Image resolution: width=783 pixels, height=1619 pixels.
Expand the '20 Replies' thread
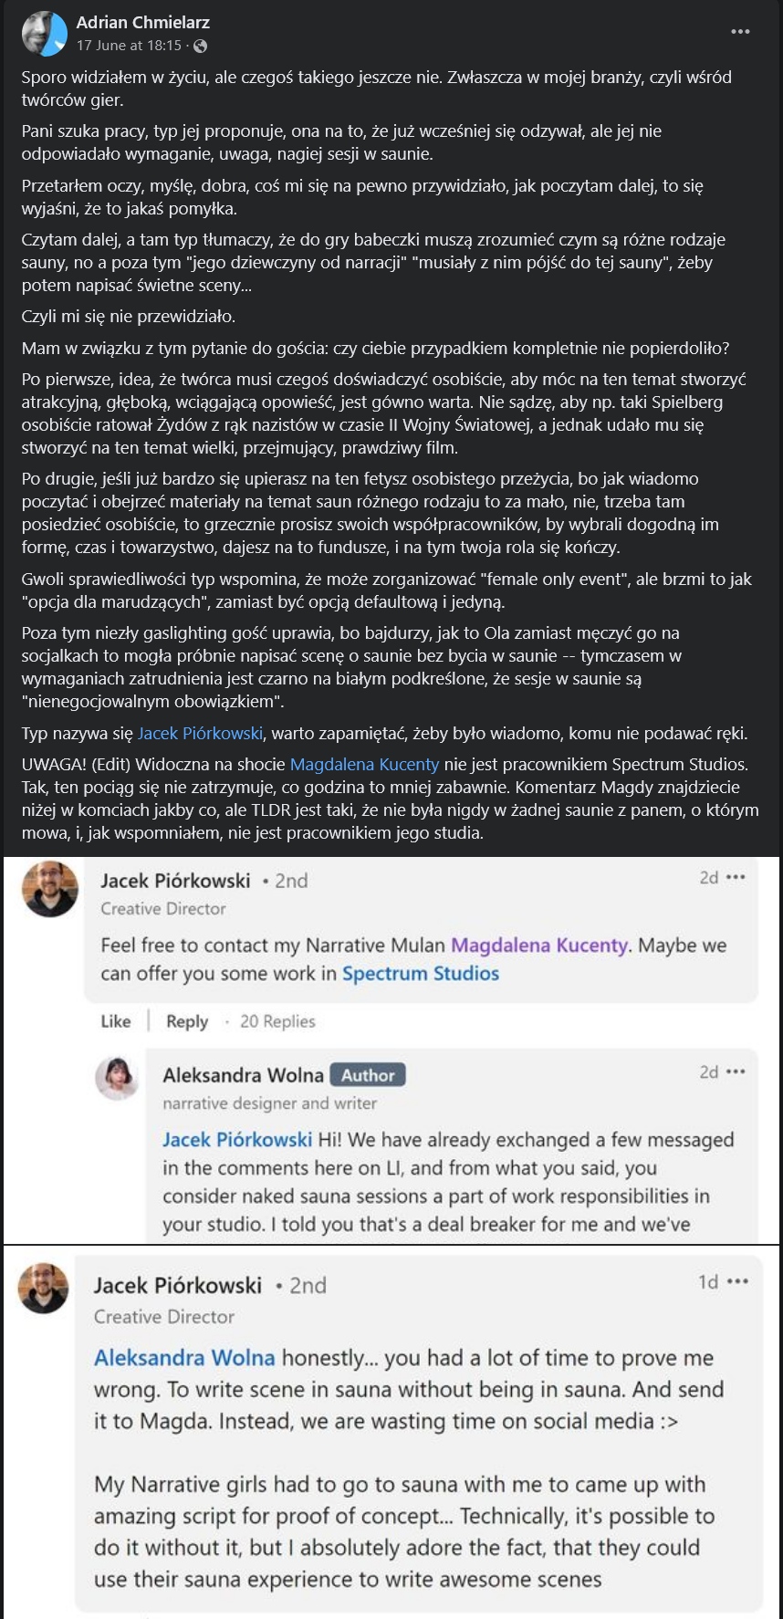click(277, 1021)
